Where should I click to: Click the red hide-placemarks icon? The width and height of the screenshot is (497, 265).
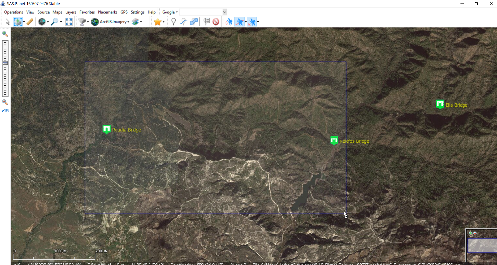[216, 22]
